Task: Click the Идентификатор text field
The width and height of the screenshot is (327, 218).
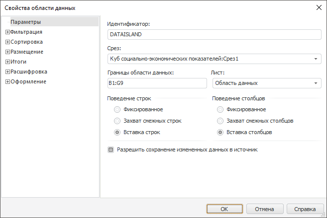Action: pyautogui.click(x=214, y=35)
